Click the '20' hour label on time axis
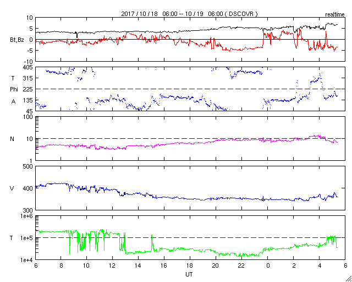The image size is (352, 282). (x=216, y=266)
